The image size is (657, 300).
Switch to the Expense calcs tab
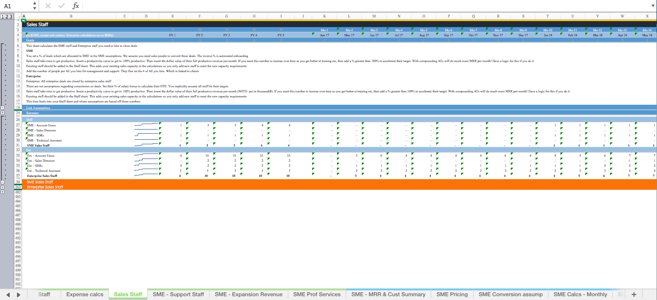click(85, 294)
